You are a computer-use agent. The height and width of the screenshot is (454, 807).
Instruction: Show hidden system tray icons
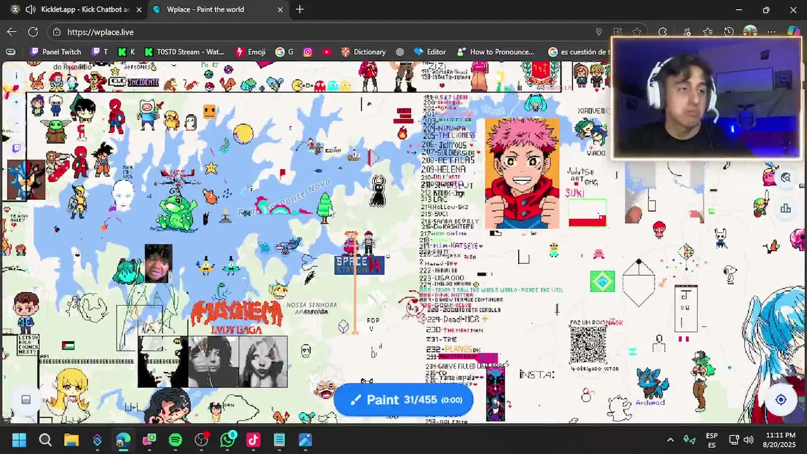pyautogui.click(x=670, y=439)
